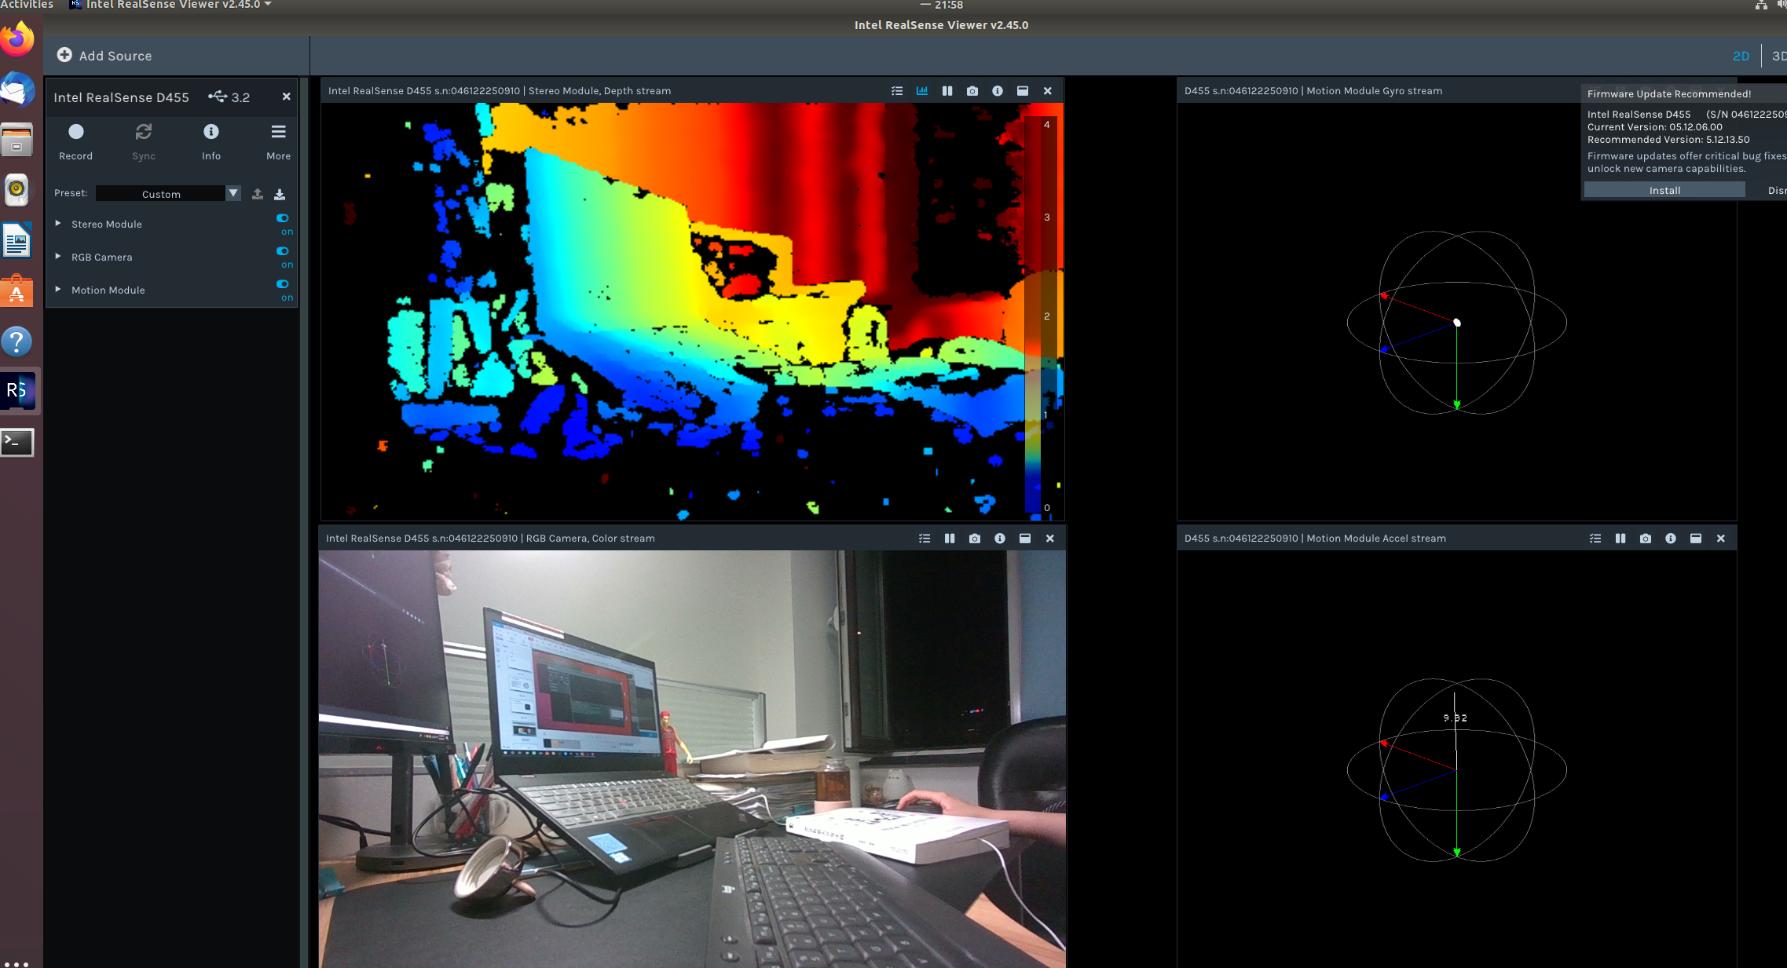
Task: Open the Files manager from the dock
Action: click(x=17, y=140)
